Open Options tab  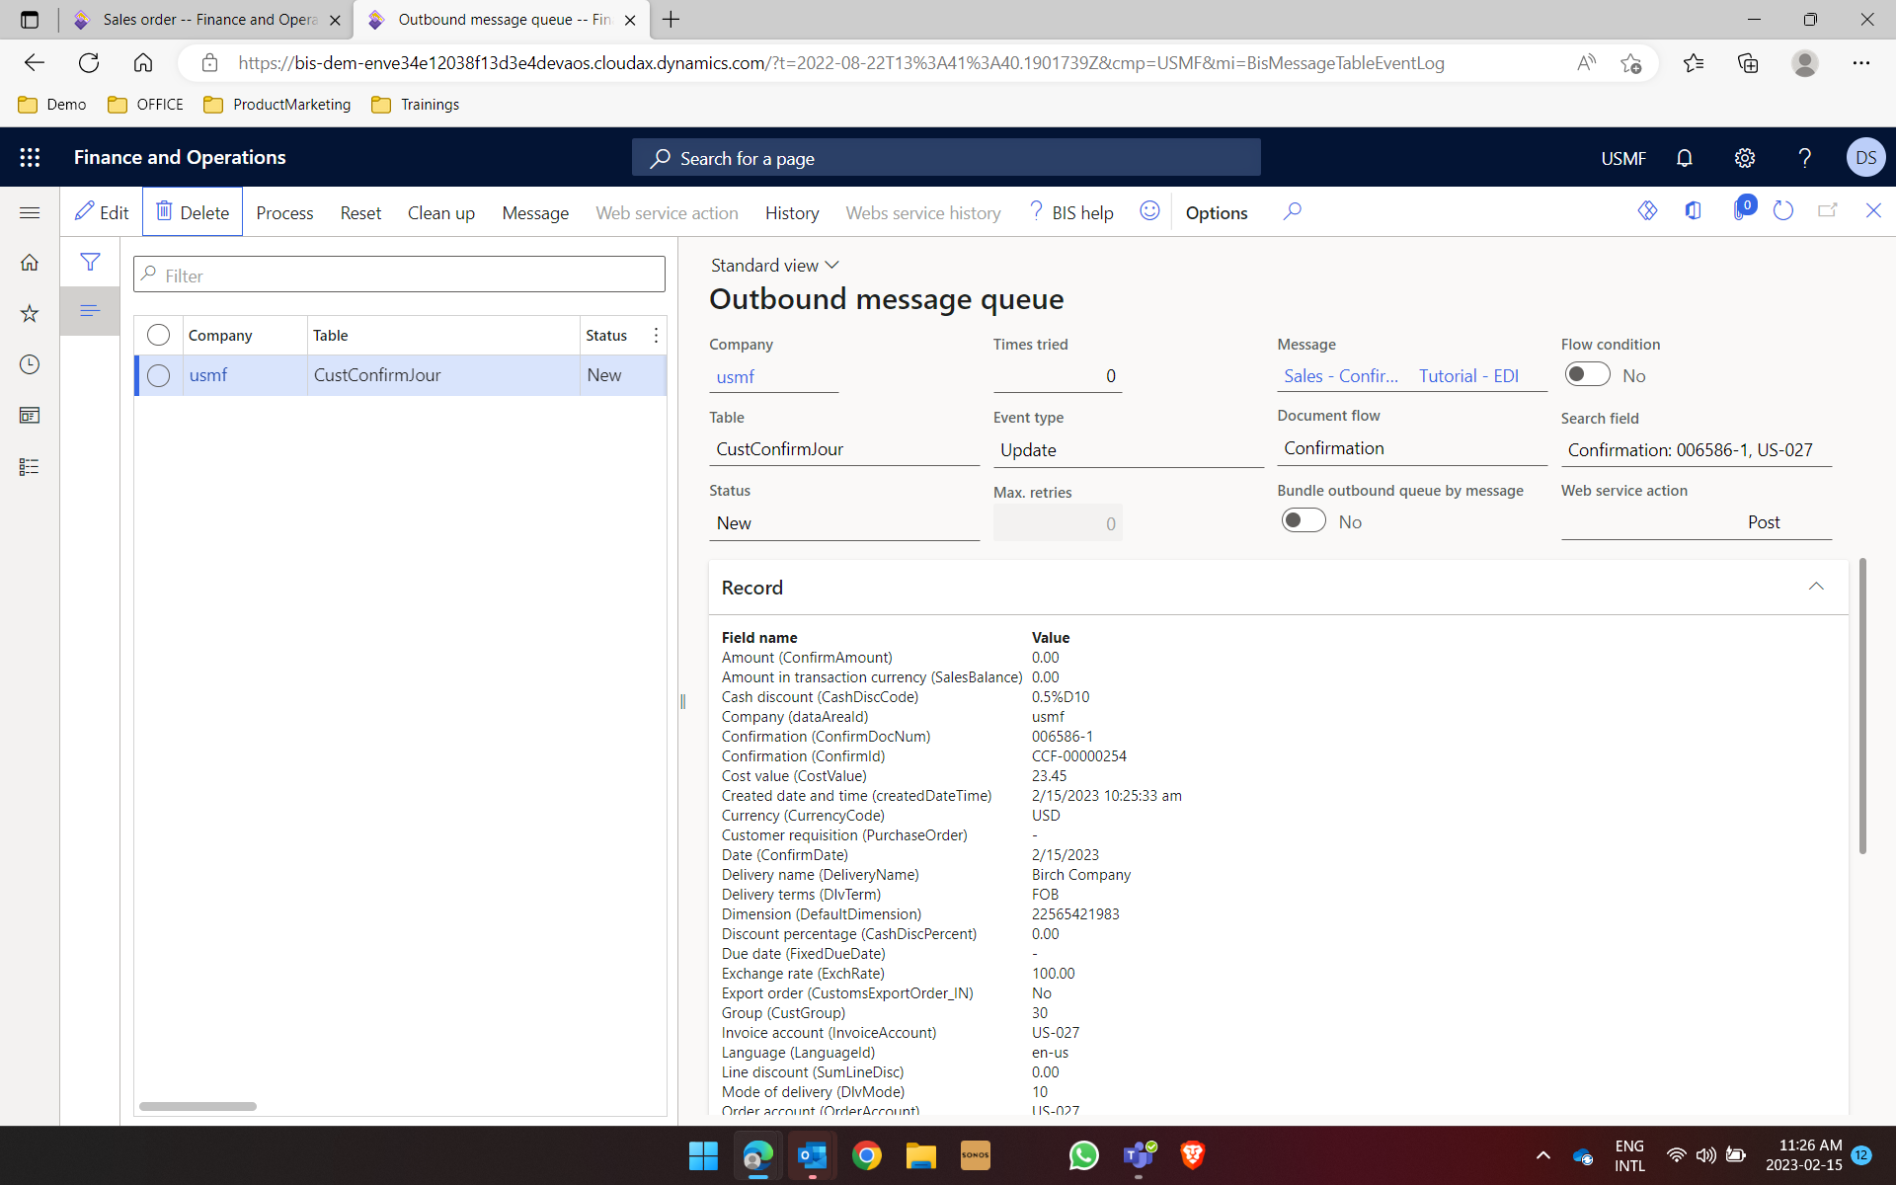click(x=1217, y=212)
